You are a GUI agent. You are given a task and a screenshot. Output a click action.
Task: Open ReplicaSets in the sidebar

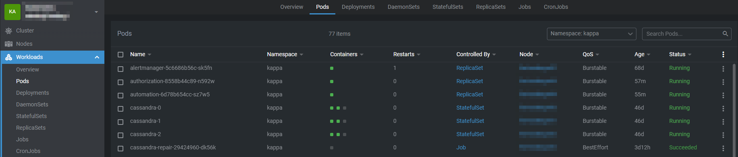[31, 128]
